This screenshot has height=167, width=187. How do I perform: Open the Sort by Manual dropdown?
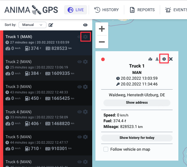(32, 25)
